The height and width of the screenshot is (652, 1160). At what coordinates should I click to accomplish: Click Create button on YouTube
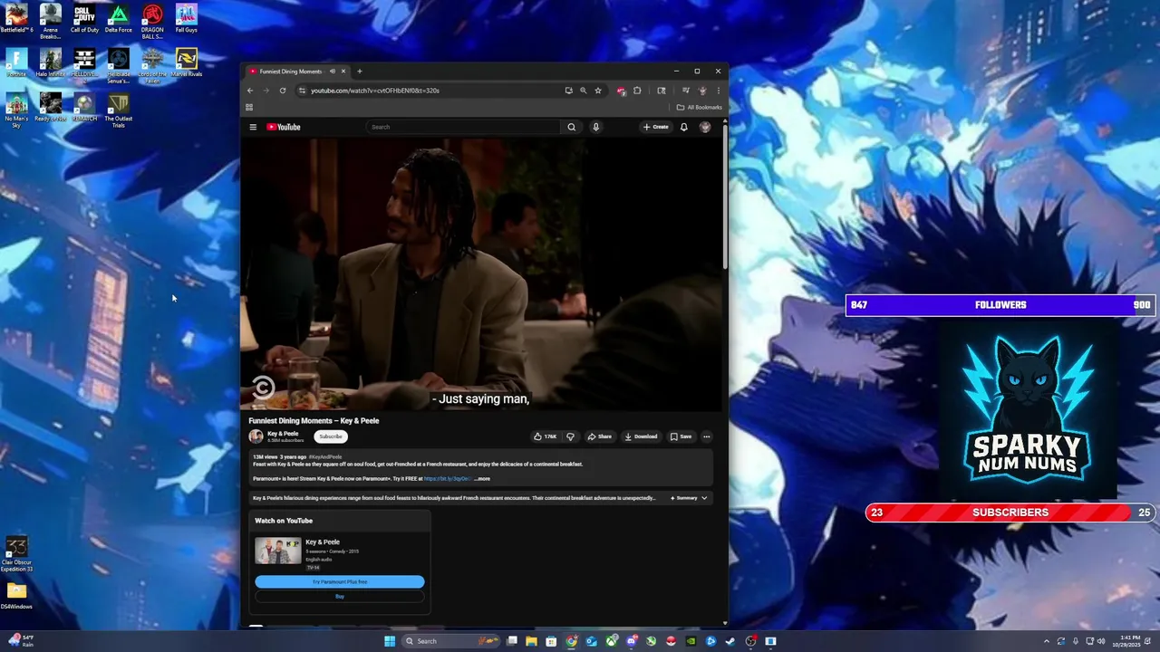655,127
